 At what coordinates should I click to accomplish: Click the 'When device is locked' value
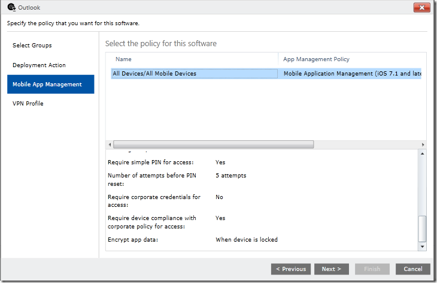pos(247,240)
